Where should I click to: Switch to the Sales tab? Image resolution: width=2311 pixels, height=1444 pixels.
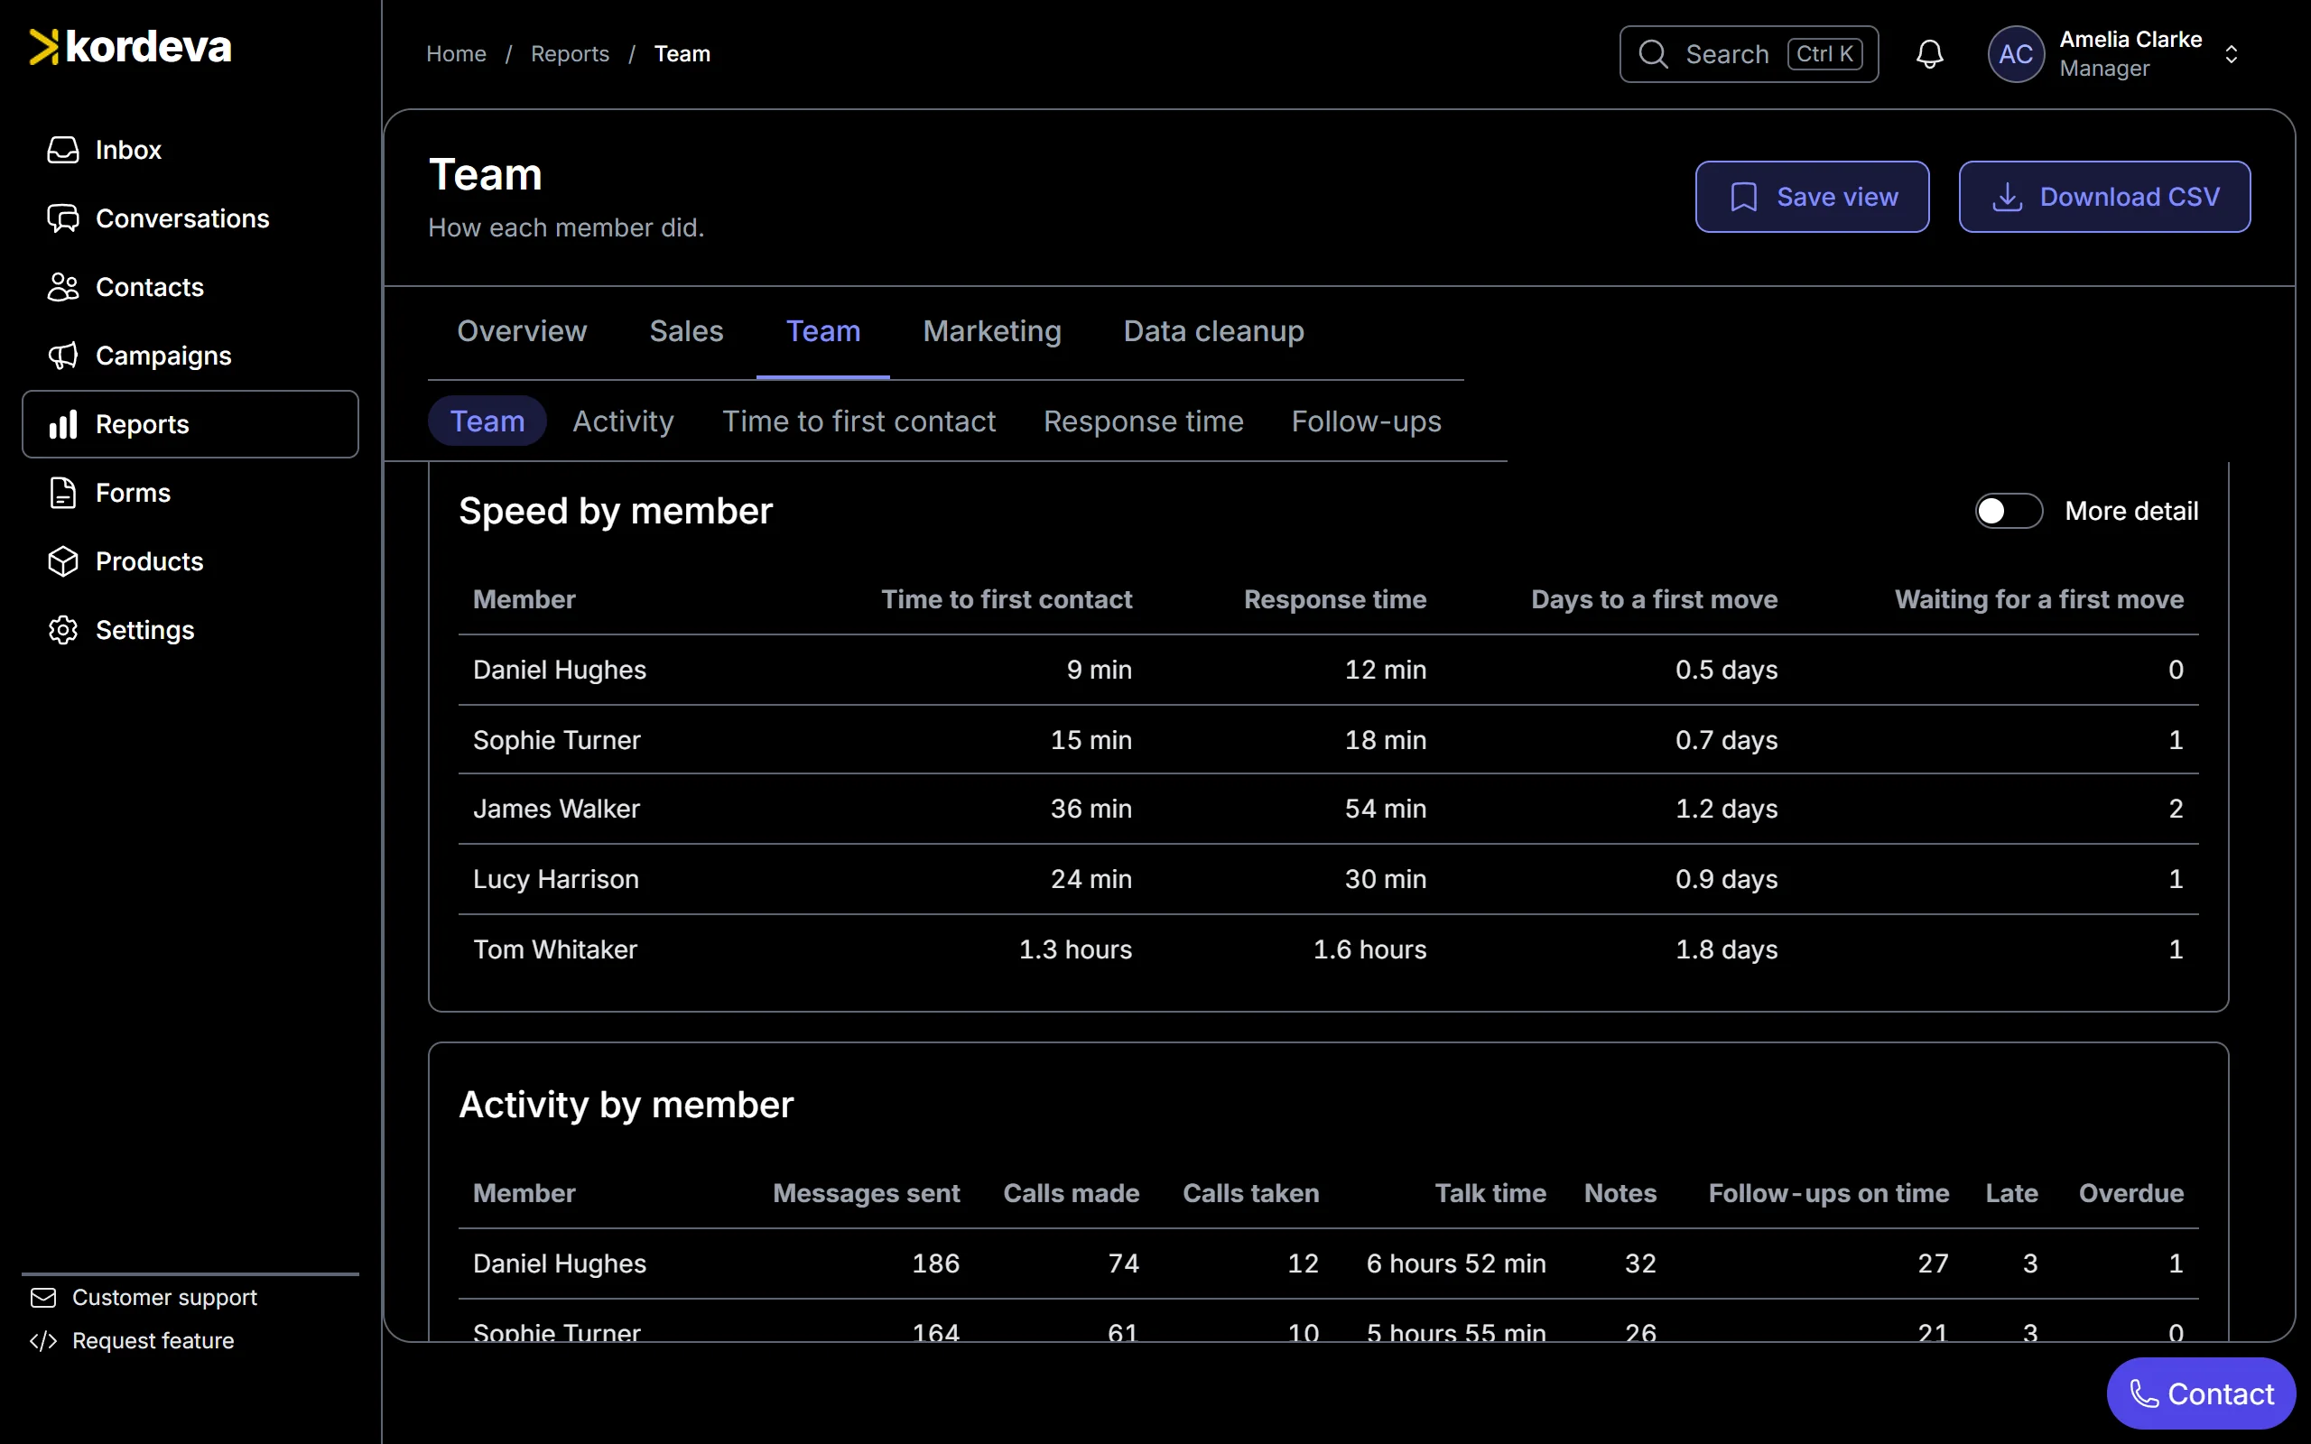click(x=687, y=331)
